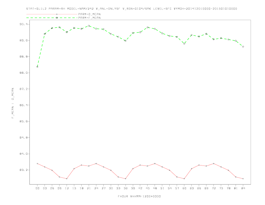Click the green F_MEAN data point at hour 21
The width and height of the screenshot is (265, 205).
point(89,26)
